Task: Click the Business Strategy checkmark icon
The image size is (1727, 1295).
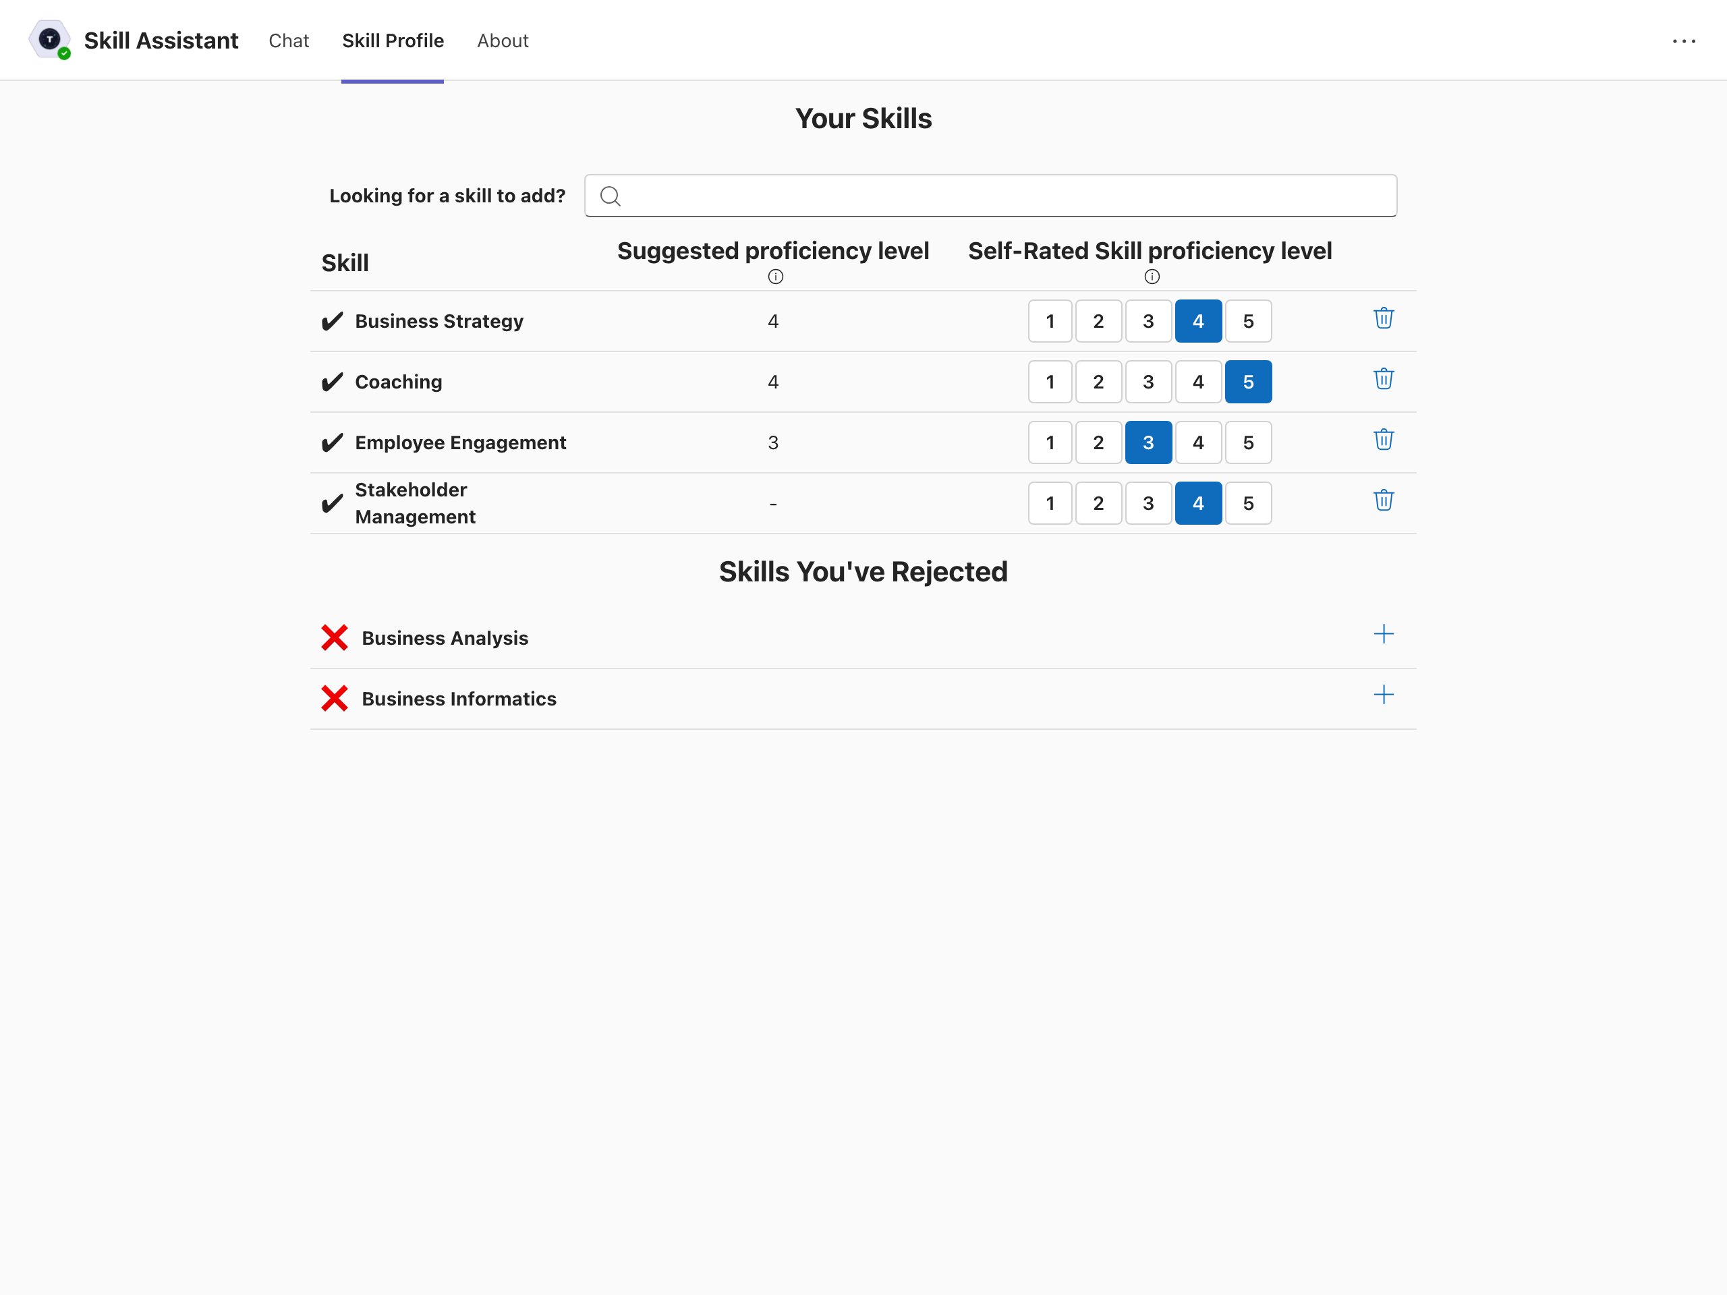Action: point(333,321)
